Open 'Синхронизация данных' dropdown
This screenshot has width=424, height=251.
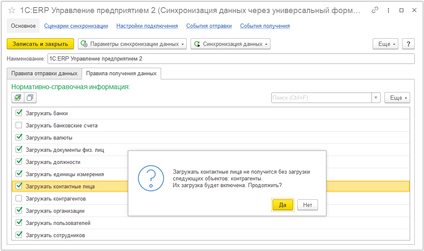[231, 44]
